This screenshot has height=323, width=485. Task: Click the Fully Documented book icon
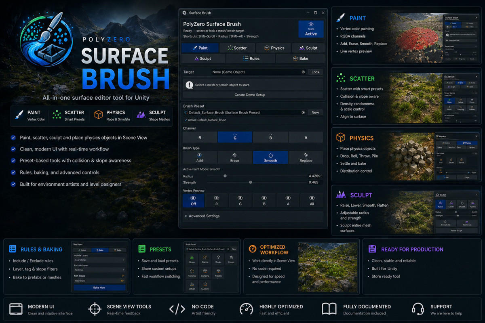click(329, 309)
